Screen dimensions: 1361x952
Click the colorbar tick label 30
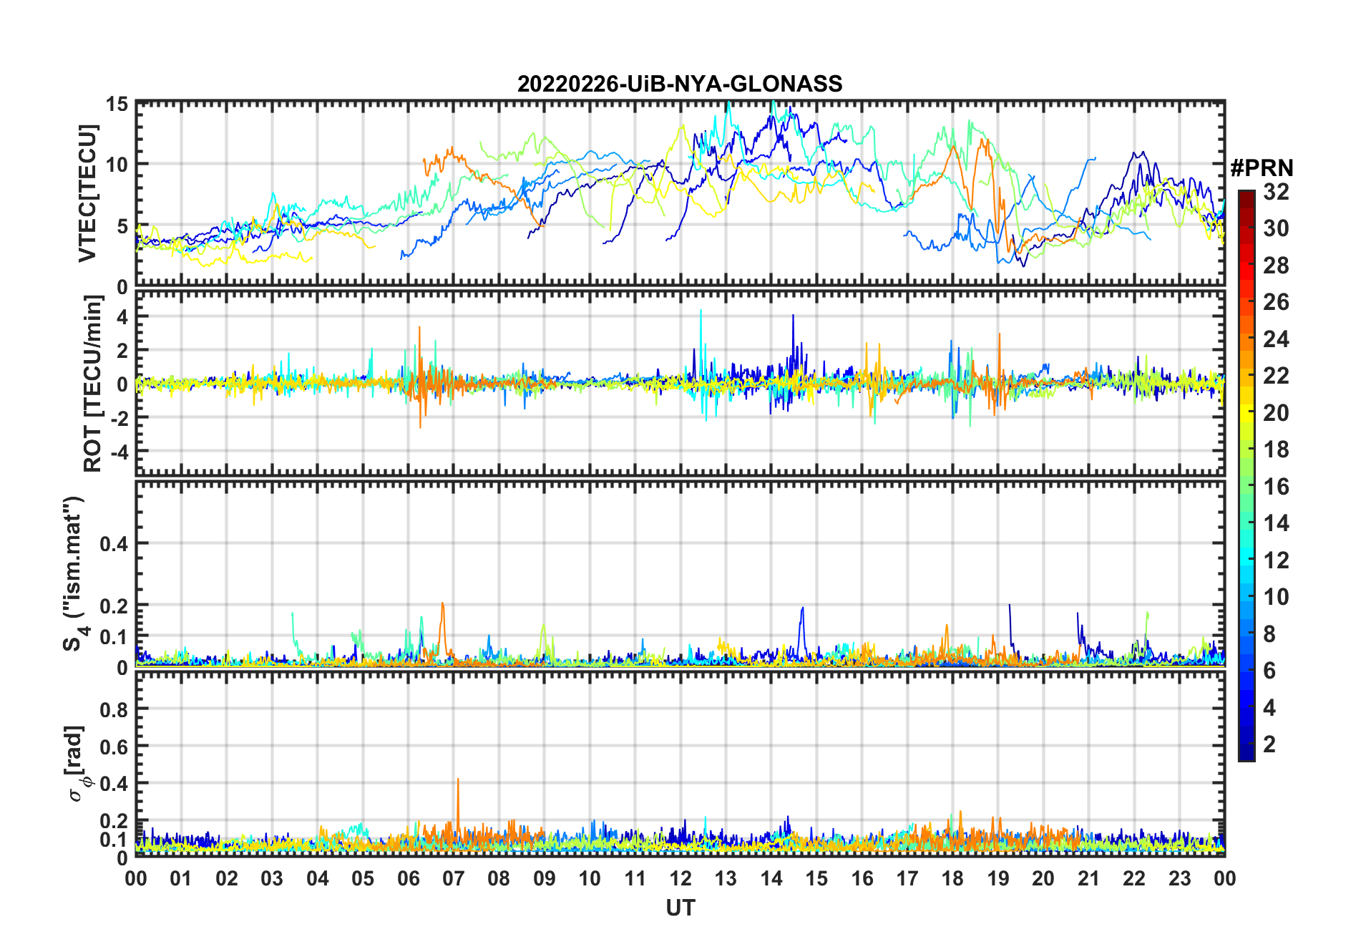(x=1276, y=228)
